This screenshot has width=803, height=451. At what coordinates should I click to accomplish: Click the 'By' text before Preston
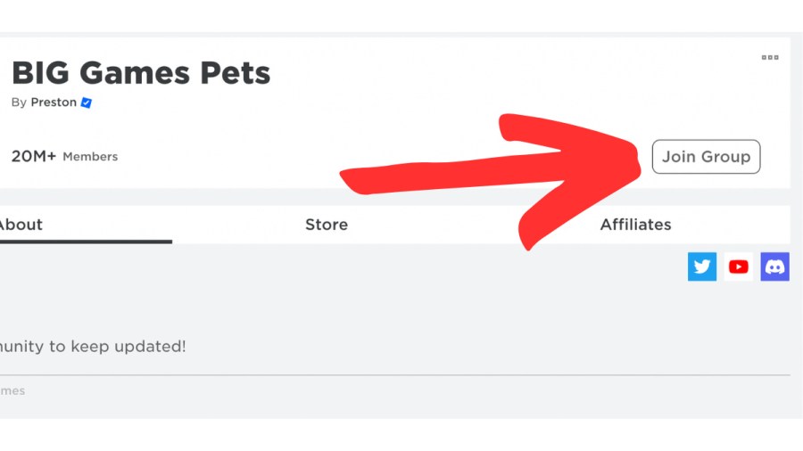coord(19,102)
